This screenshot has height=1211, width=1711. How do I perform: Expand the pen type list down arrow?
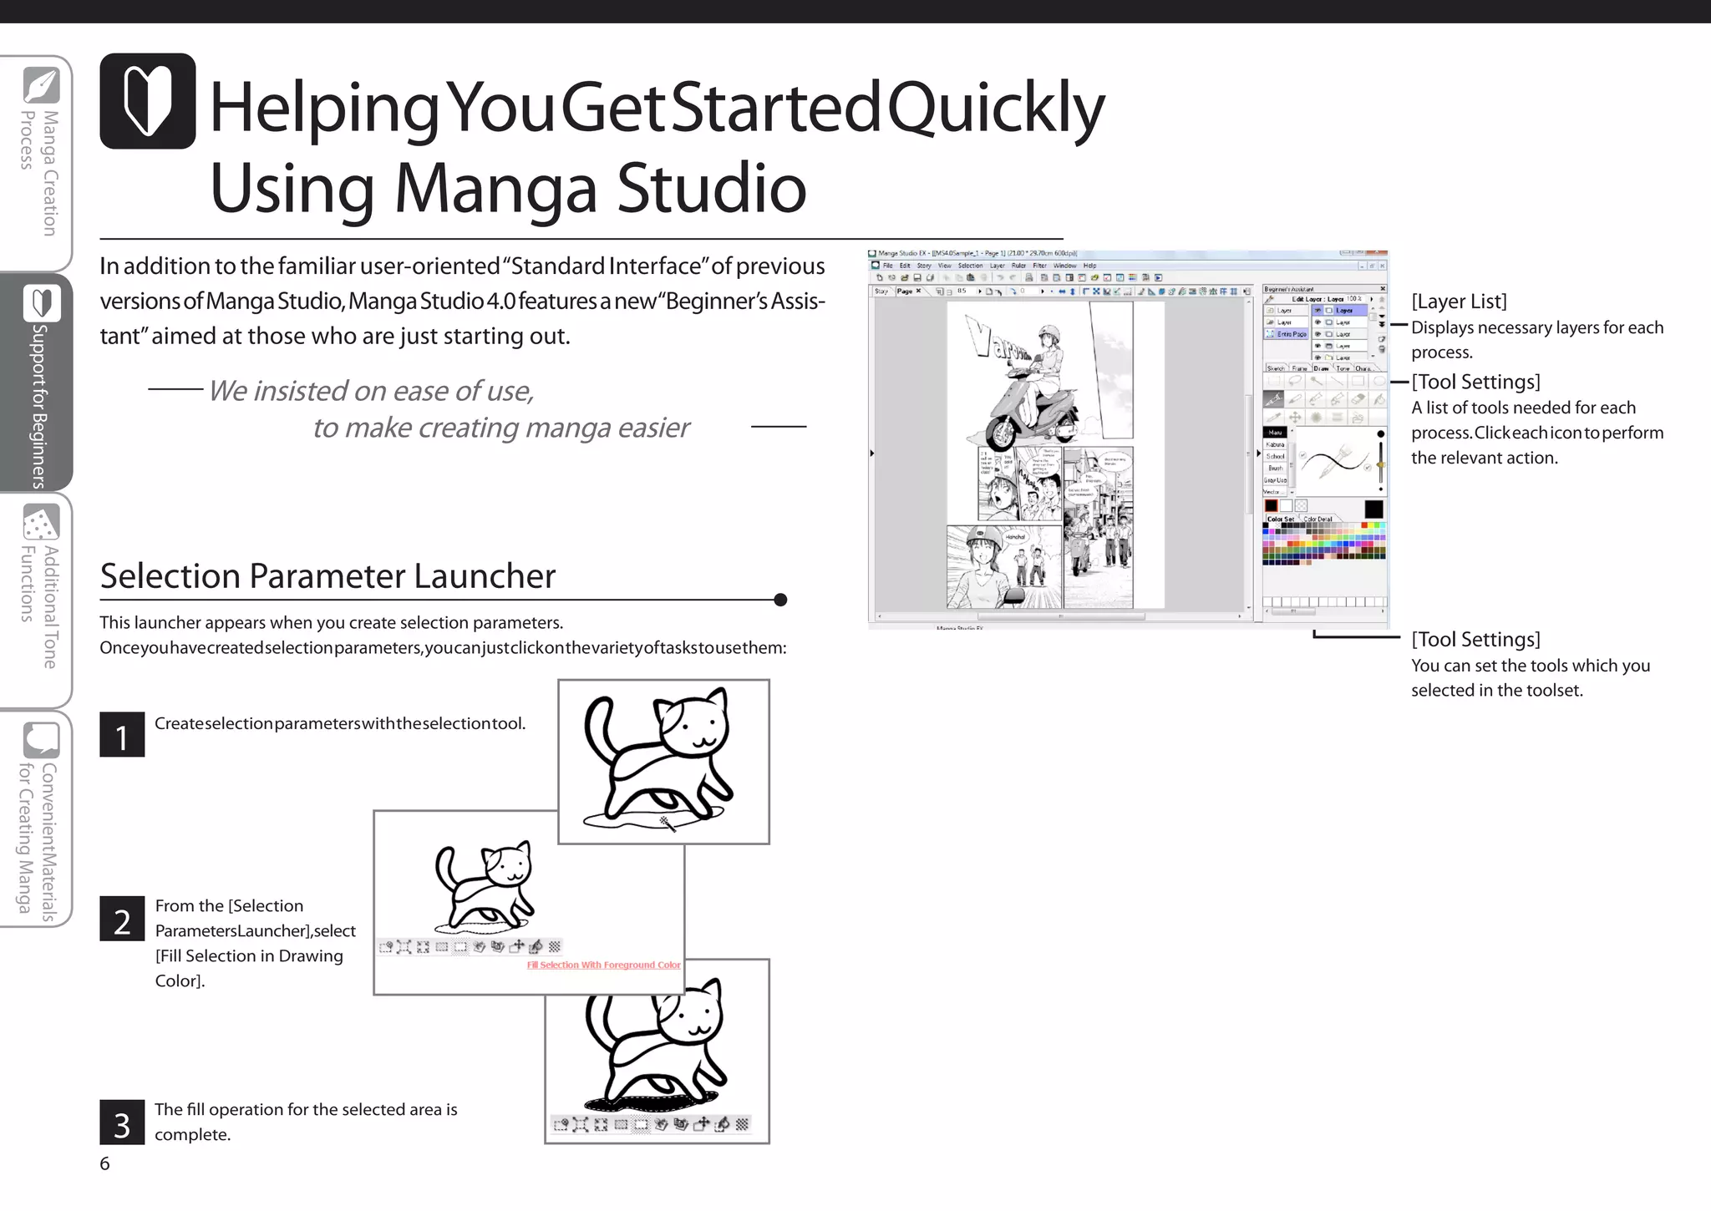[1292, 492]
